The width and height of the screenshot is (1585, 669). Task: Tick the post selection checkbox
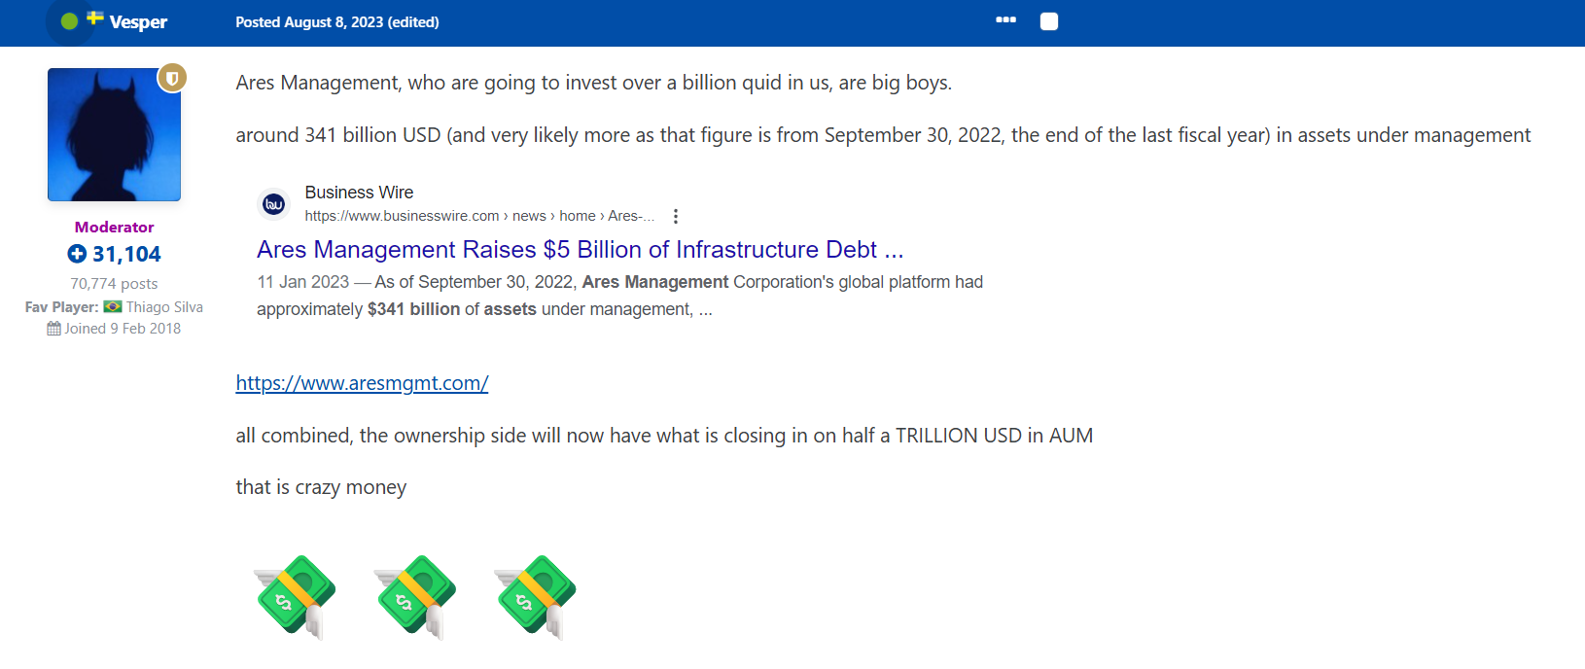(x=1049, y=21)
